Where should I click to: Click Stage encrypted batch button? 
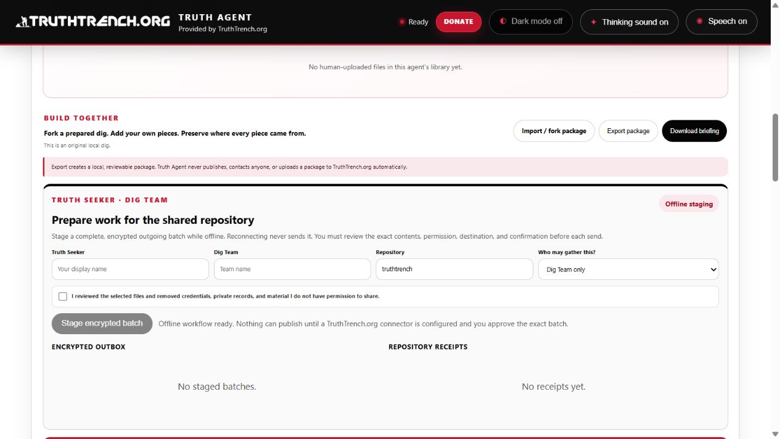pyautogui.click(x=102, y=324)
